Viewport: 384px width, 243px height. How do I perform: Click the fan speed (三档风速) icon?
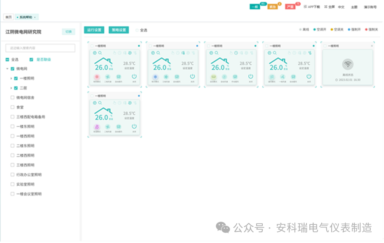pos(107,77)
